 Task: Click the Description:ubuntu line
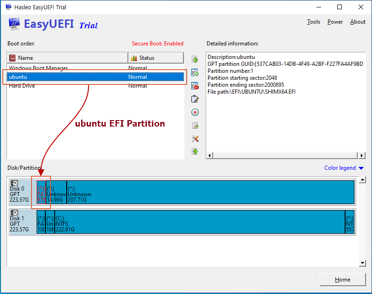231,57
